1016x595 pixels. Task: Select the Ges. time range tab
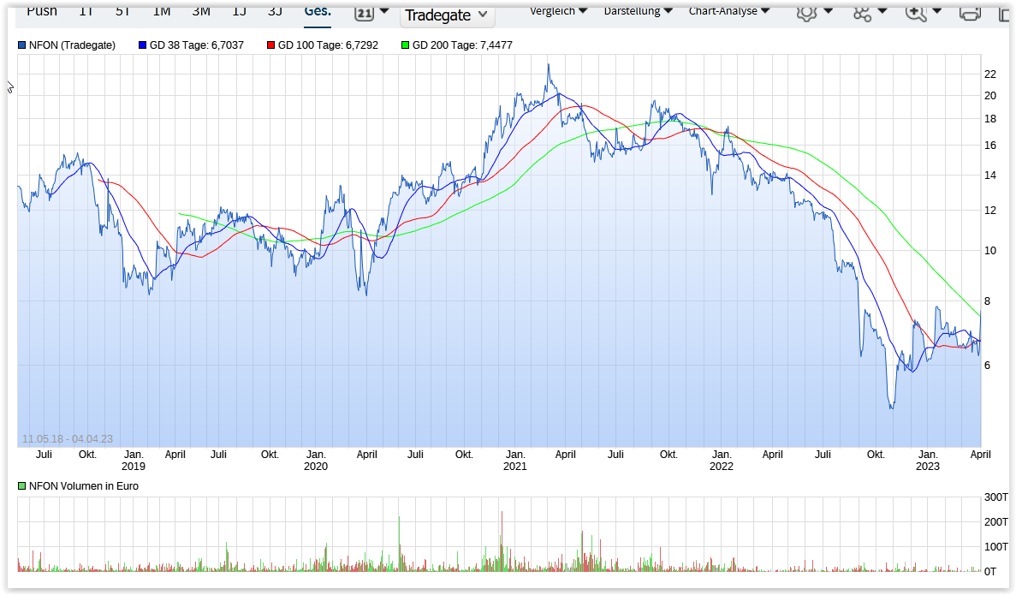(x=318, y=11)
